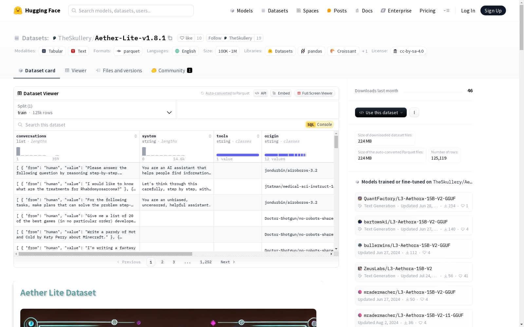The image size is (524, 327).
Task: Open the Full Screen Viewer
Action: (x=315, y=93)
